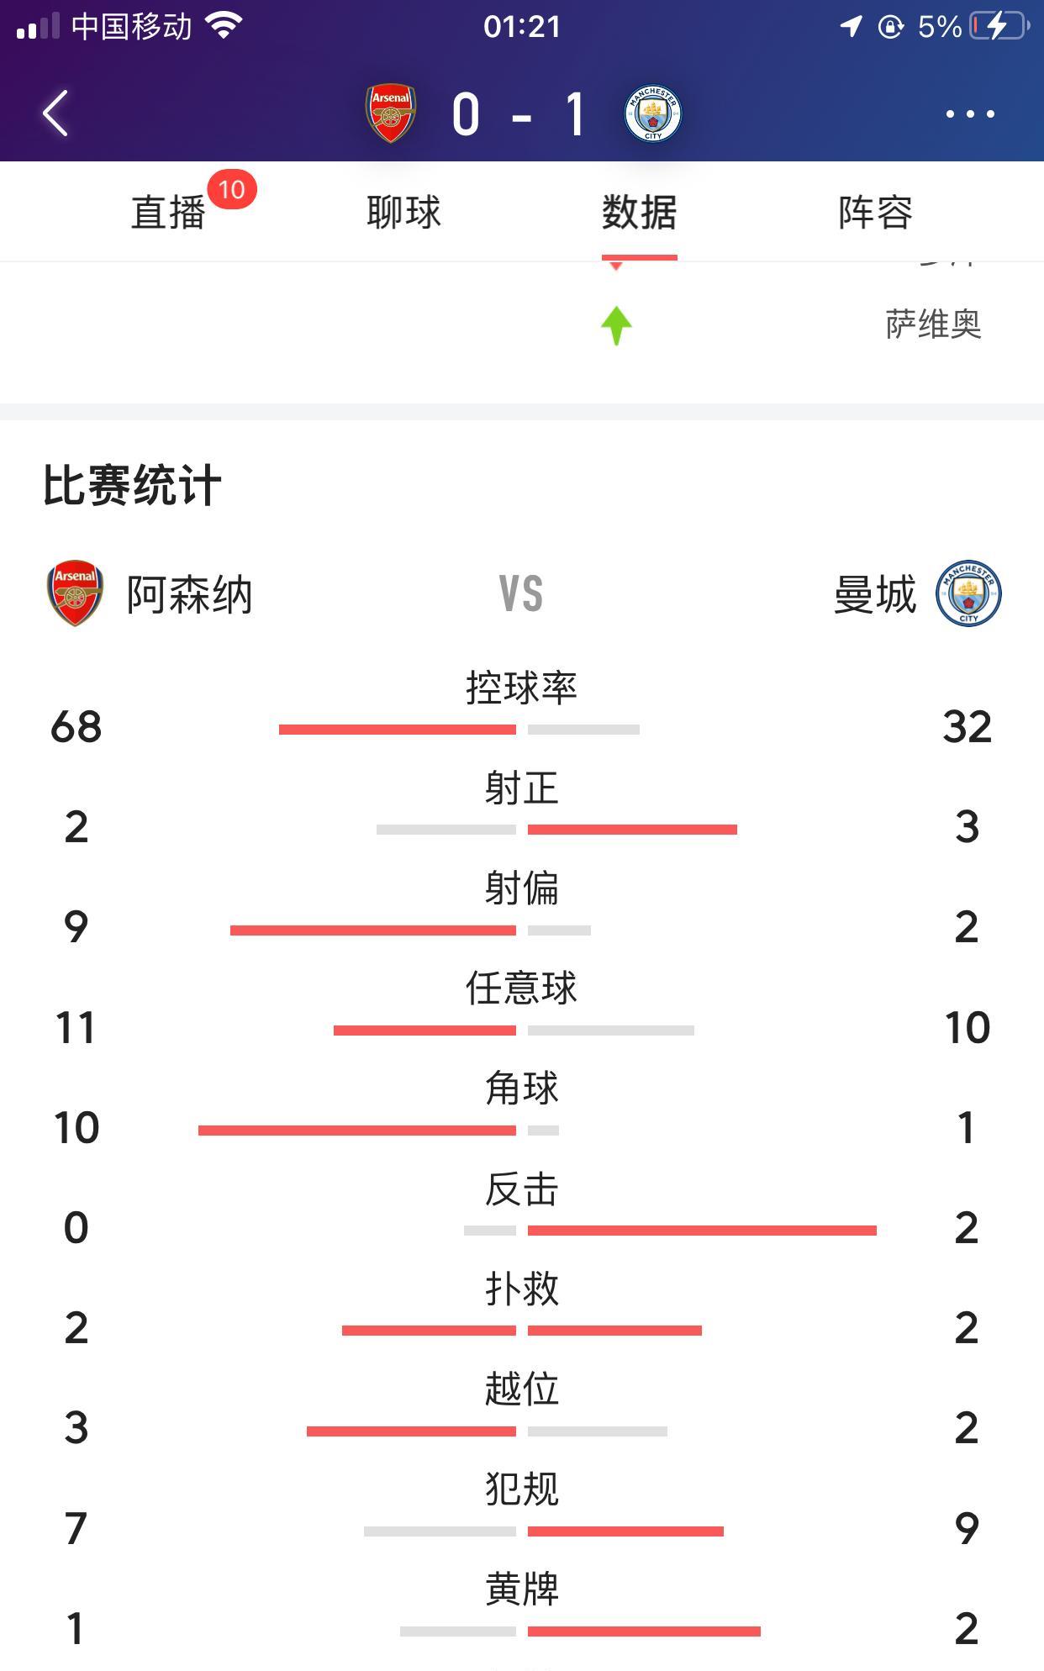The height and width of the screenshot is (1671, 1044).
Task: Tap the 0 - 1 match score
Action: tap(519, 114)
